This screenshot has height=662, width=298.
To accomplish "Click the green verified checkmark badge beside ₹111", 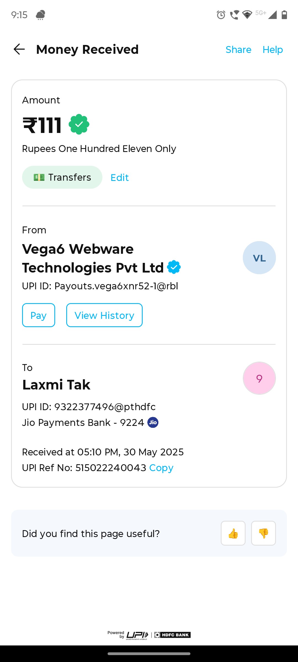I will click(x=79, y=124).
